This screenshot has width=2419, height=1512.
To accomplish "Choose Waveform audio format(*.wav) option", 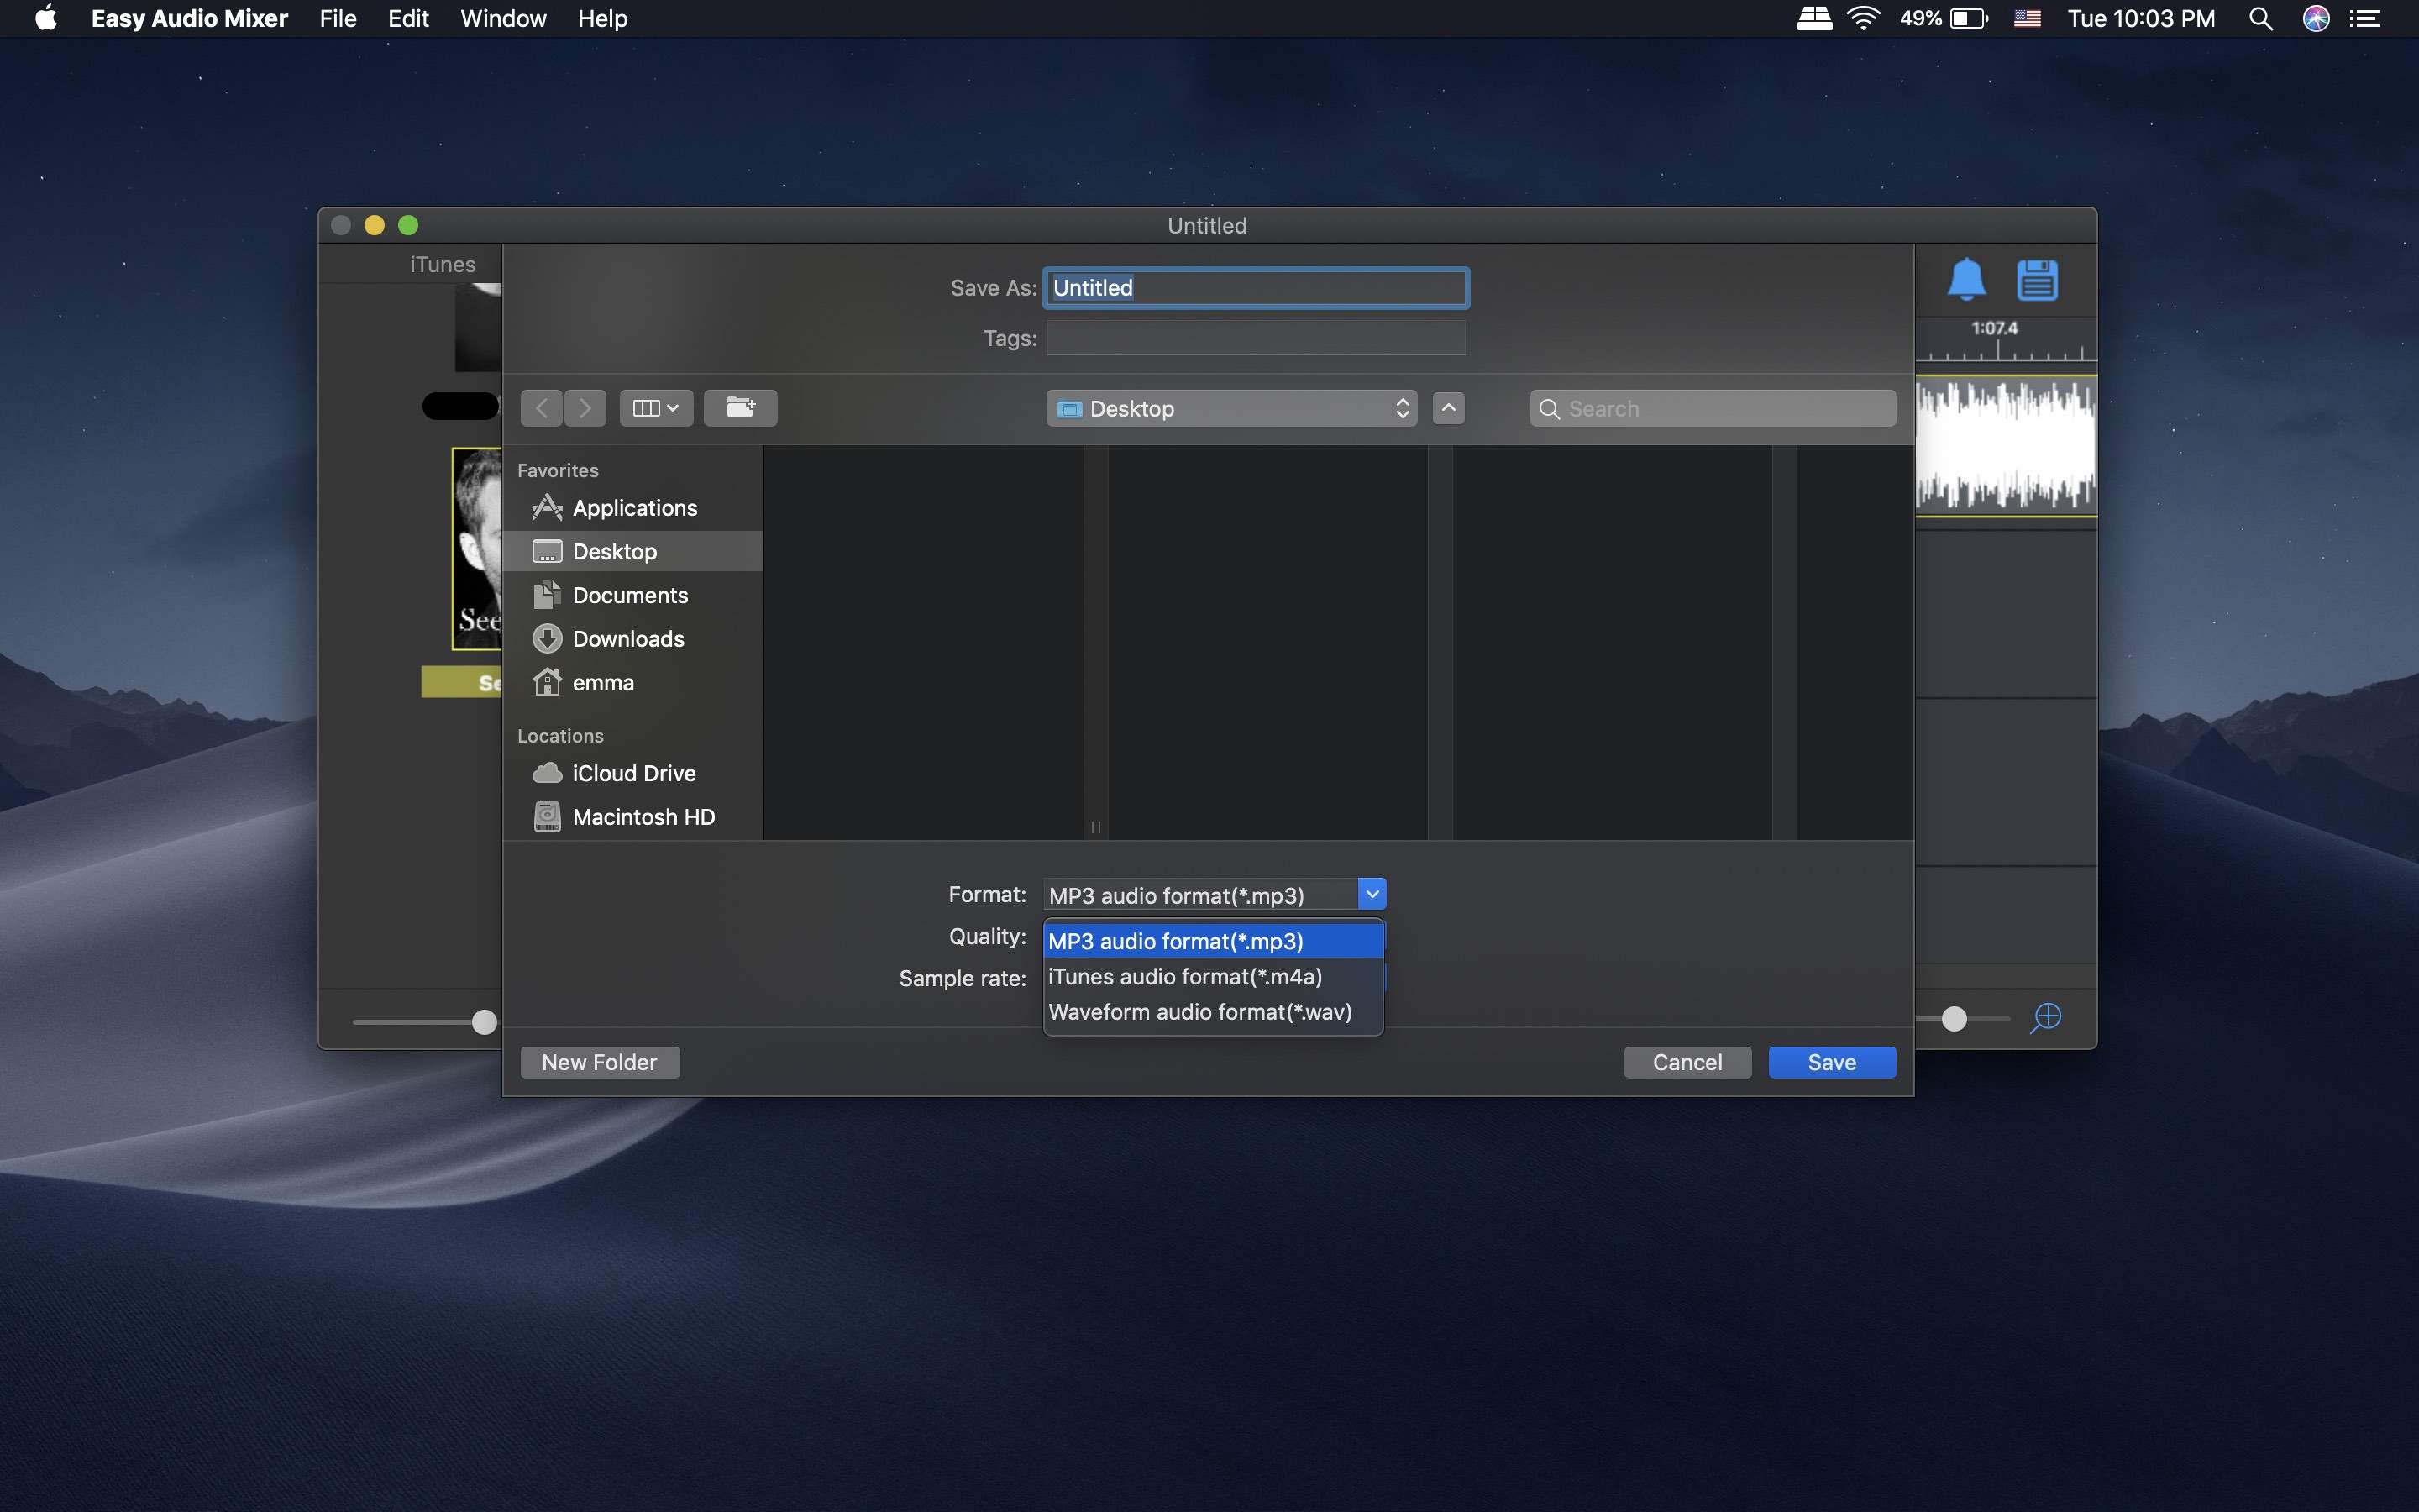I will [1214, 1012].
